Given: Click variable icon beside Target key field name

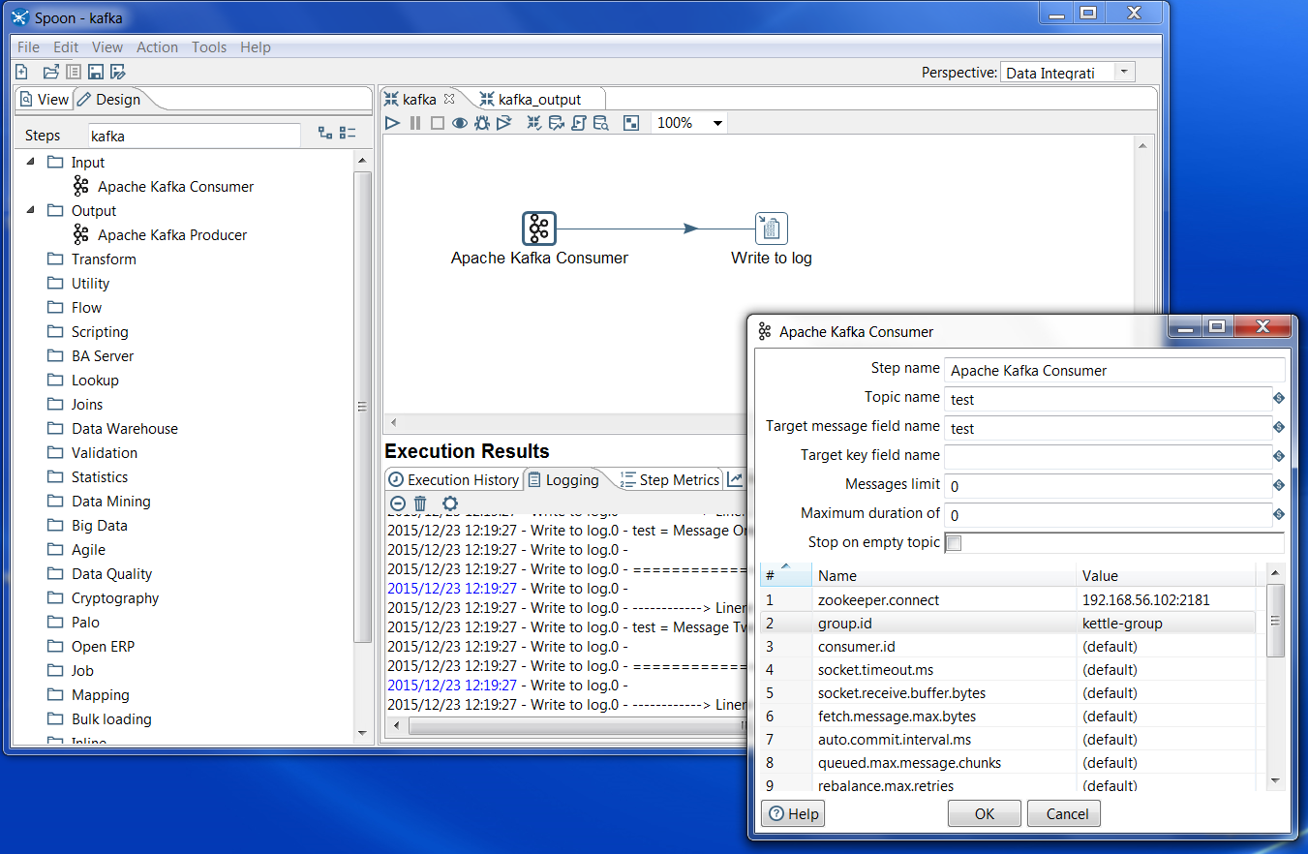Looking at the screenshot, I should coord(1279,456).
